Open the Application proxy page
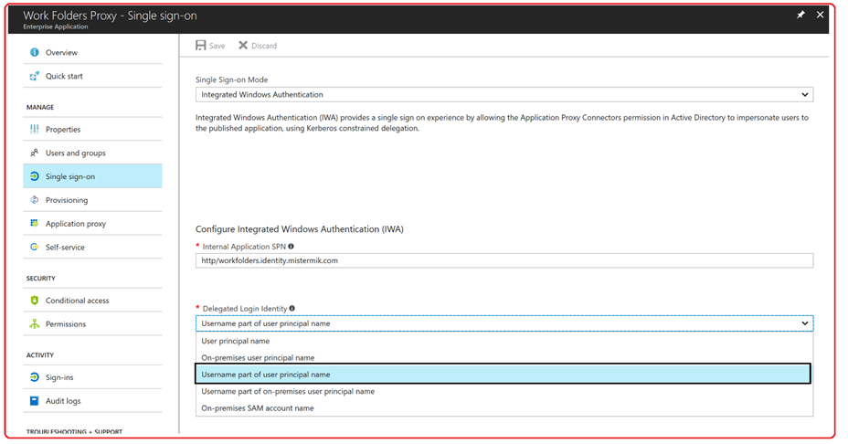Image resolution: width=848 pixels, height=444 pixels. pos(92,223)
